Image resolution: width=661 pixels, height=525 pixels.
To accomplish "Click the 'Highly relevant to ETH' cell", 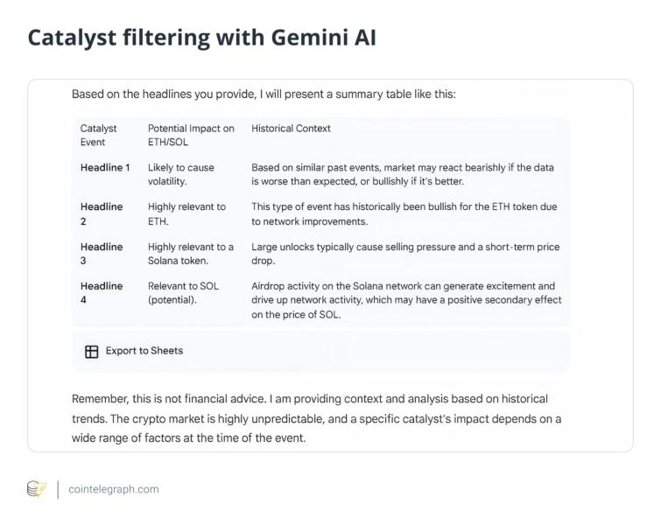I will [x=186, y=214].
